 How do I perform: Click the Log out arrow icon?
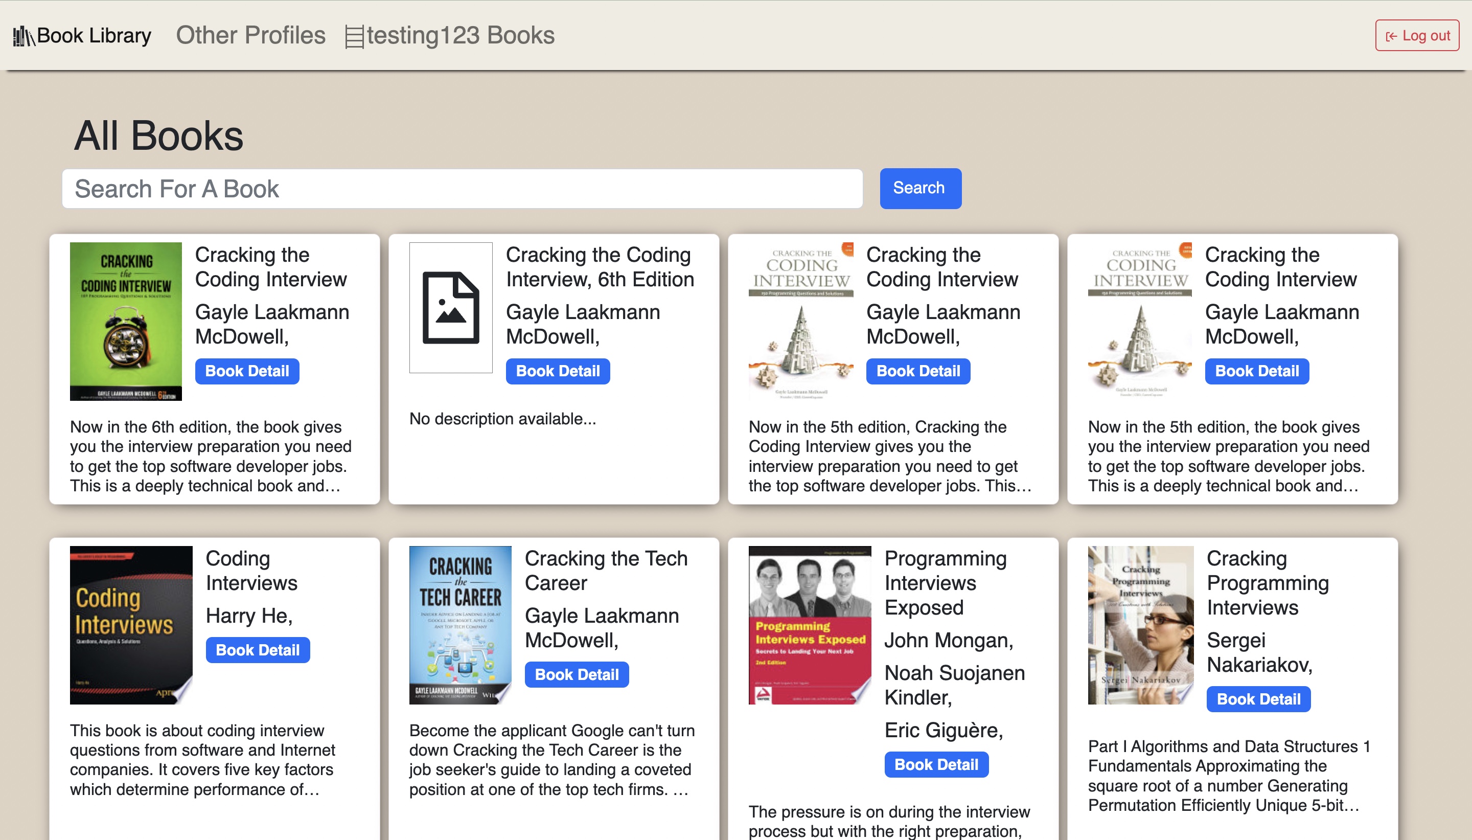[1391, 36]
